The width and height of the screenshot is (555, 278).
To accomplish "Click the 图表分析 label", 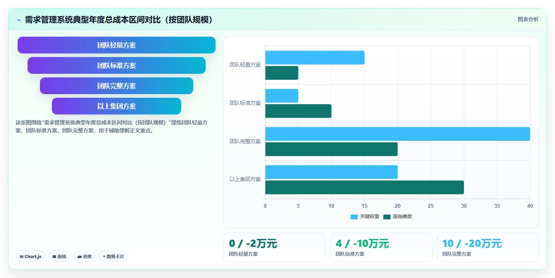I will coord(528,19).
